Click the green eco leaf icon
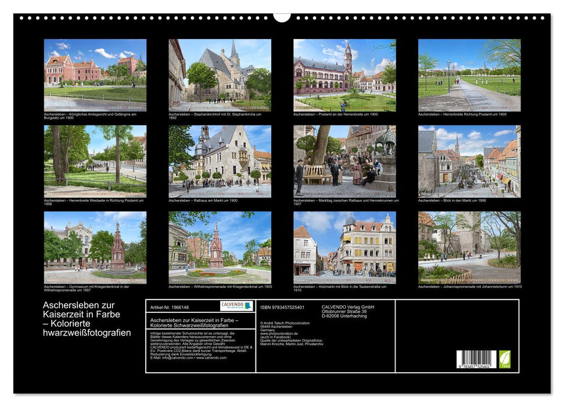Image resolution: width=564 pixels, height=407 pixels. click(505, 359)
